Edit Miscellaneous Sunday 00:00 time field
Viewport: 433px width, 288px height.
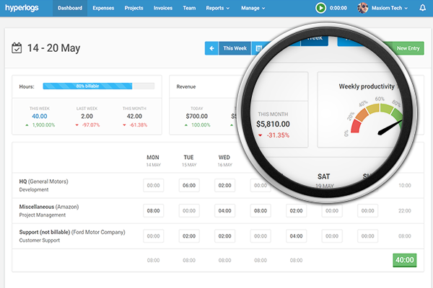pyautogui.click(x=367, y=210)
